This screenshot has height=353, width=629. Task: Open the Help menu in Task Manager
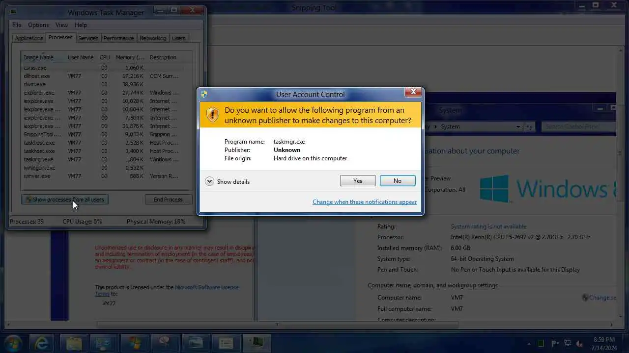tap(81, 25)
